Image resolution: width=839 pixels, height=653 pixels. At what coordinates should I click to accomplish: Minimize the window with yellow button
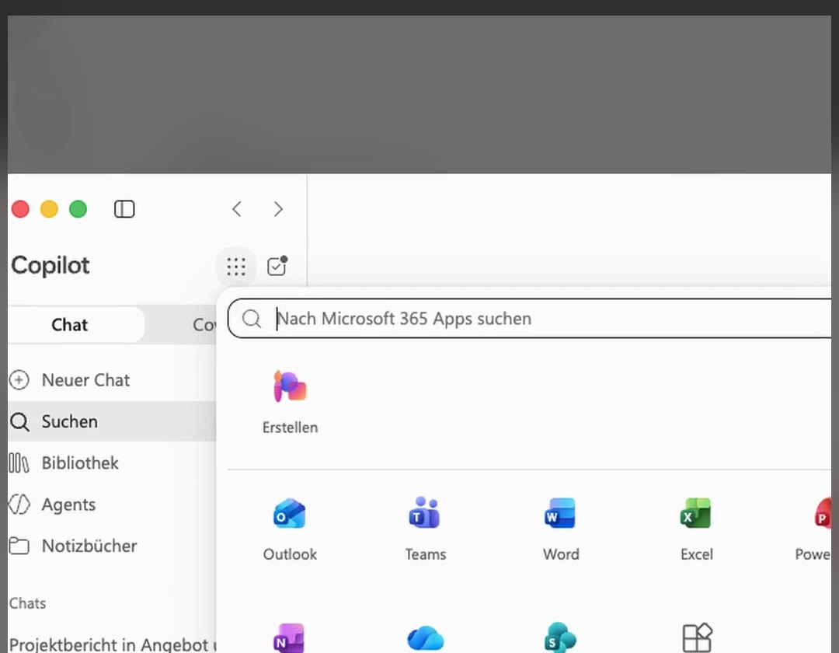tap(49, 209)
